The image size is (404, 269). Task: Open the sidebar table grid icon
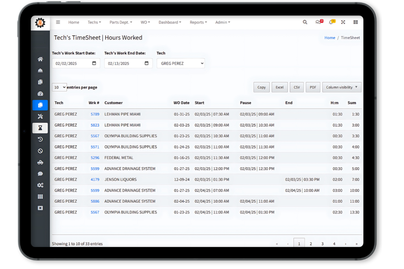click(40, 197)
